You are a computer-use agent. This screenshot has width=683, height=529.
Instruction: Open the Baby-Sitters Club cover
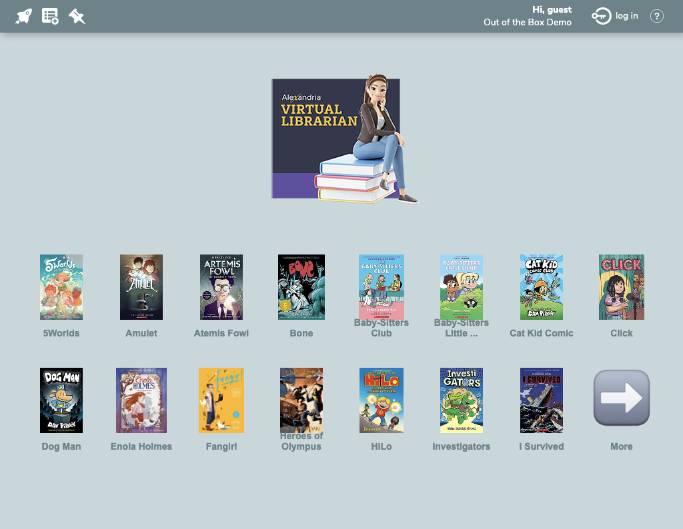coord(382,287)
